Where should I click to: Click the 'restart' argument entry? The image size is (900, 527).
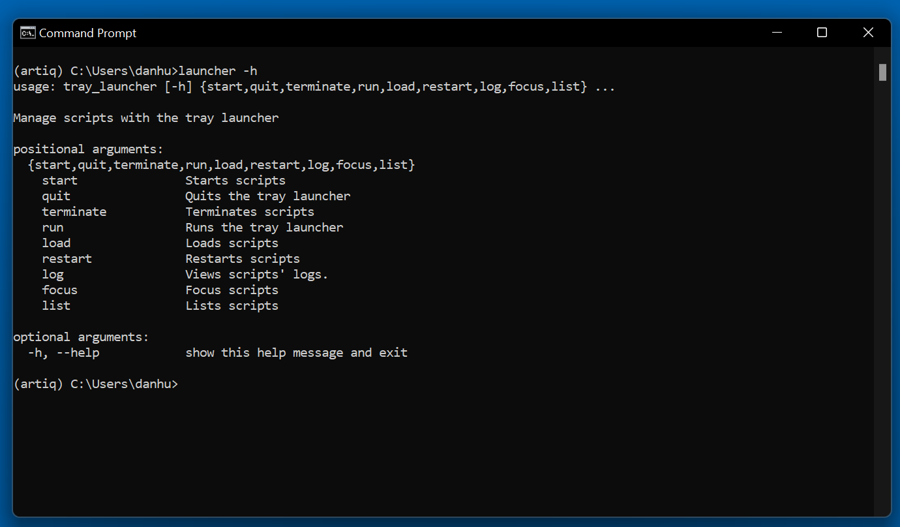pos(67,258)
